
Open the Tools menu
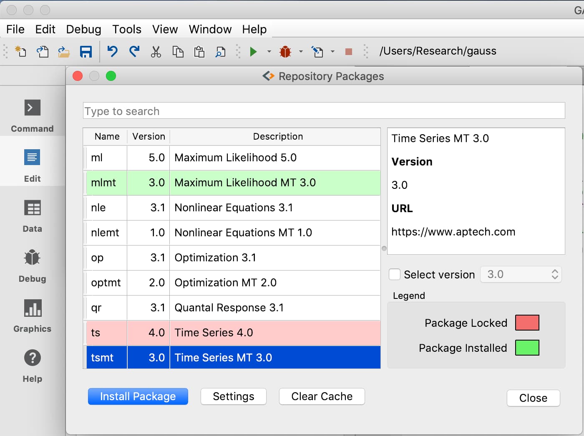point(127,29)
